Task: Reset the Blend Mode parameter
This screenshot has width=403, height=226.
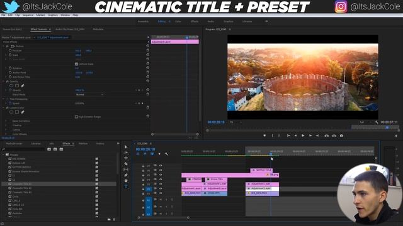Action: click(x=148, y=94)
